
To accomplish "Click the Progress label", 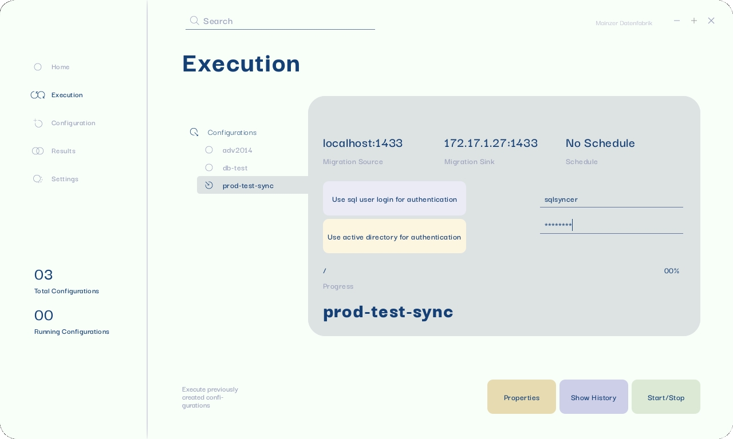I will [x=338, y=286].
